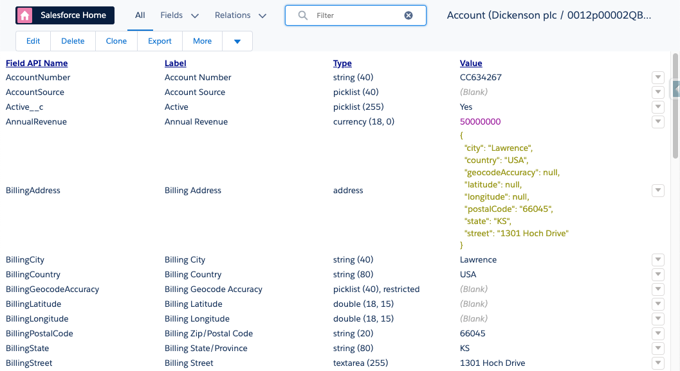Screen dimensions: 680x371
Task: Click the Salesforce Home house icon
Action: pos(24,15)
